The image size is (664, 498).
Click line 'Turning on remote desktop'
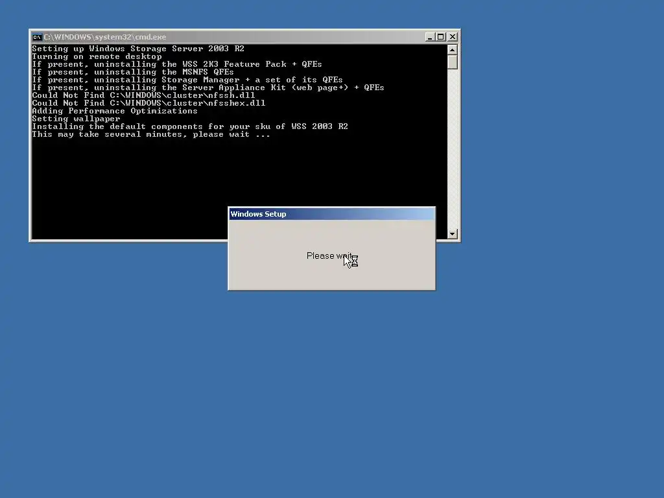[x=97, y=56]
